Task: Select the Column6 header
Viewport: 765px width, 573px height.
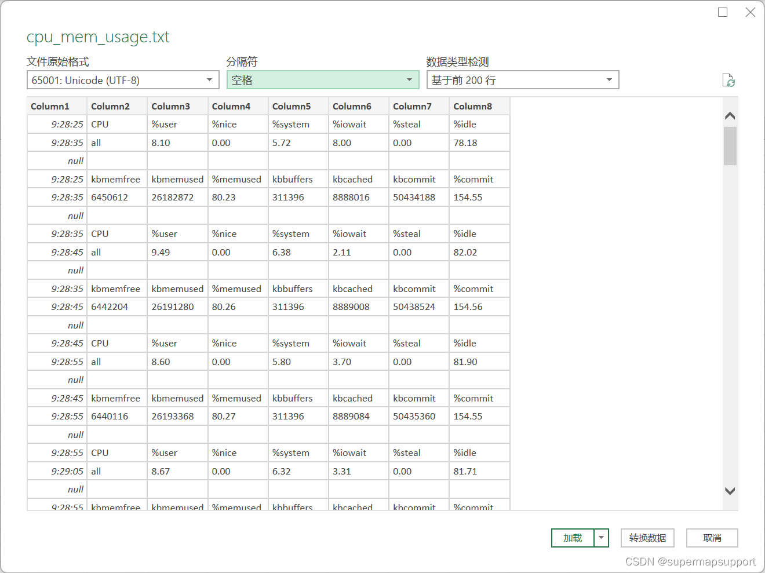Action: (359, 106)
